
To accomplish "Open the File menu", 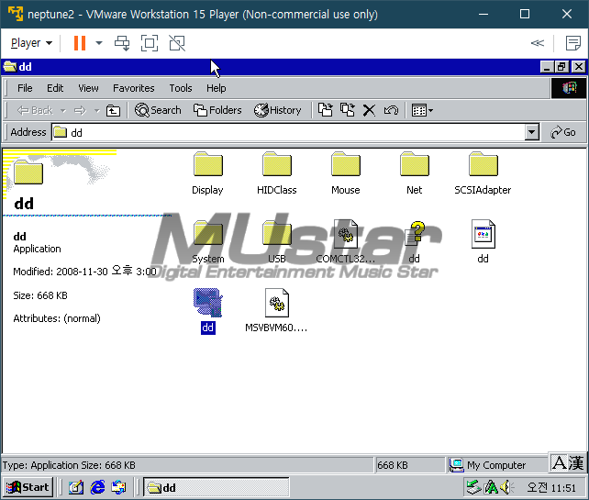I will (x=25, y=88).
